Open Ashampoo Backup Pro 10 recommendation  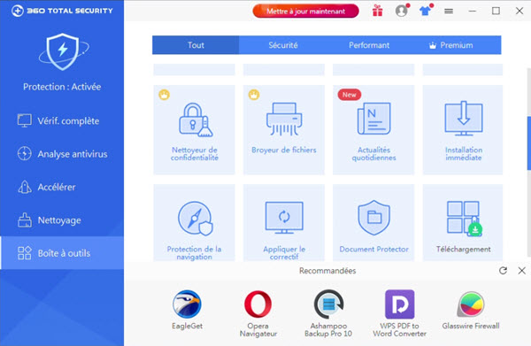[x=328, y=313]
